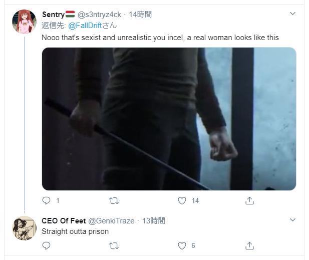
Task: Share Sentry's tweet
Action: point(249,200)
